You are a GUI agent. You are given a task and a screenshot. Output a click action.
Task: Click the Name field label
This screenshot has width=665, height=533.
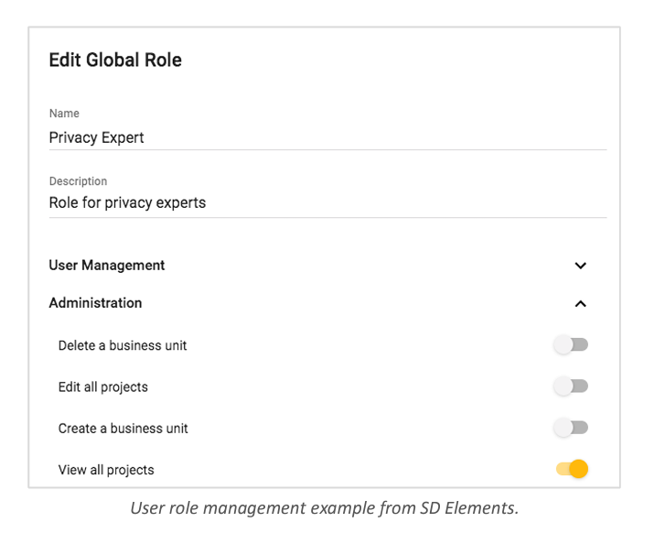point(64,114)
